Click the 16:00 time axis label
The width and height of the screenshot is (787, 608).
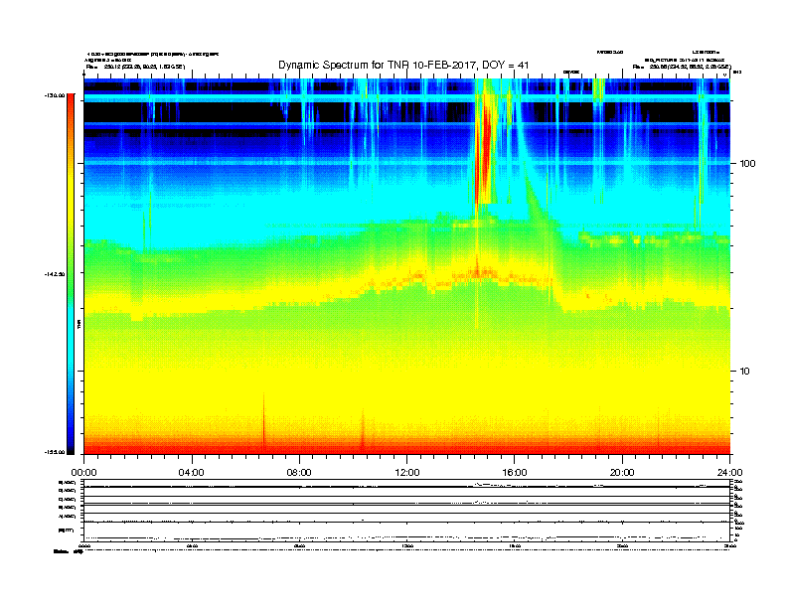[x=515, y=473]
